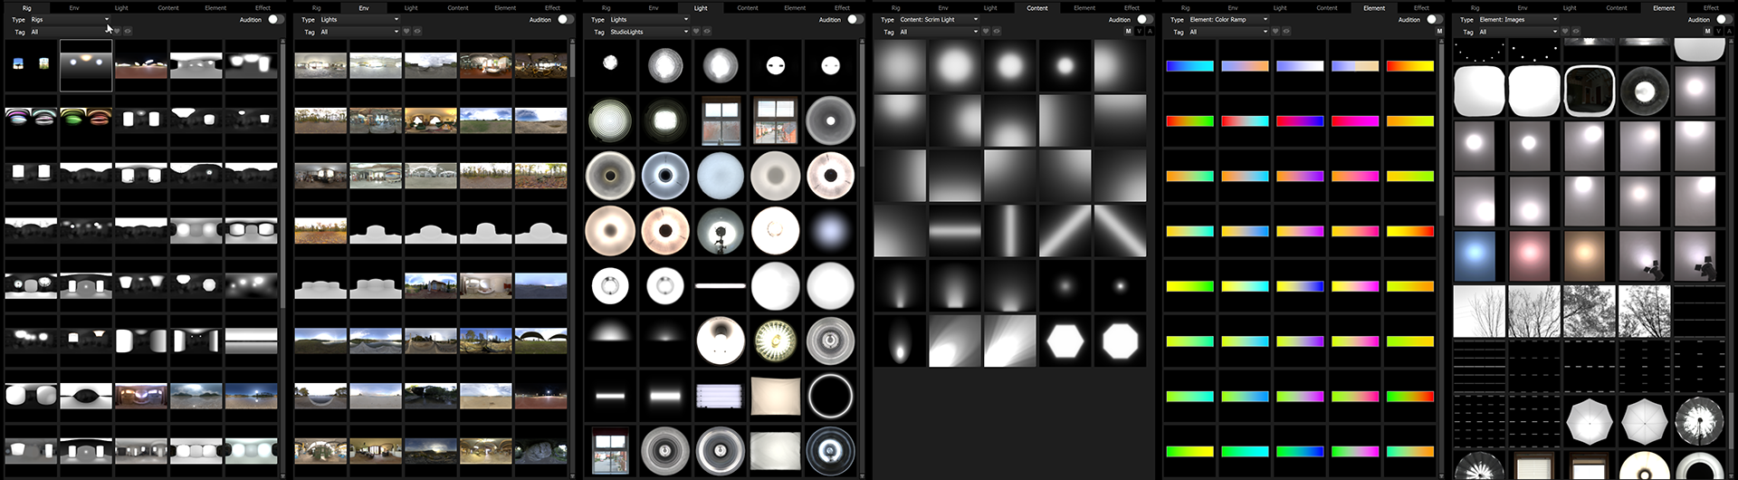
Task: Click the M button in the Element Images panel
Action: (x=1707, y=32)
